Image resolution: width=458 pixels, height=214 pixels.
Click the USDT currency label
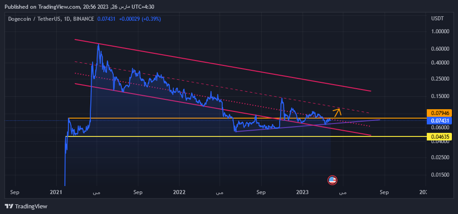tap(437, 19)
